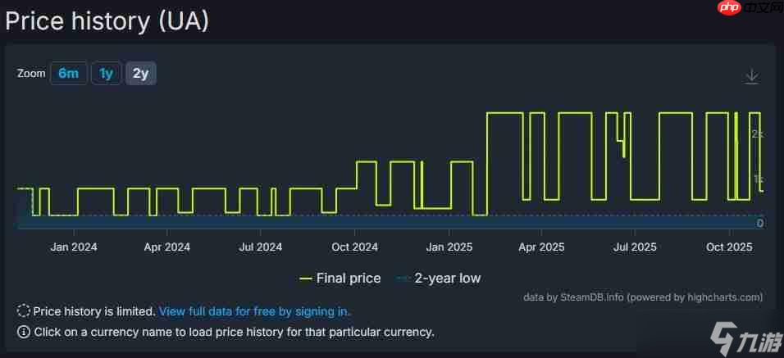The image size is (784, 358).
Task: Select the 2y zoom range
Action: [140, 74]
